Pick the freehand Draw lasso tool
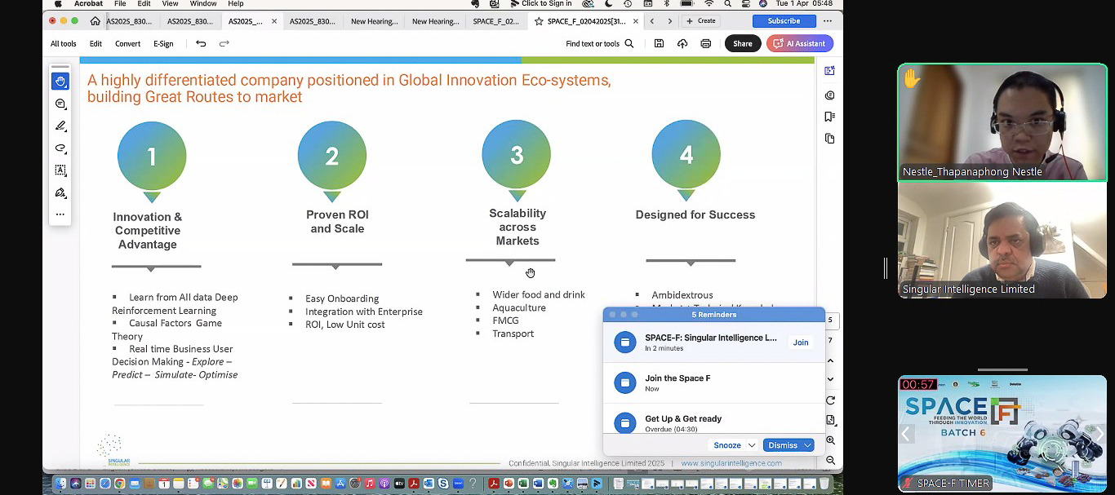 tap(60, 148)
